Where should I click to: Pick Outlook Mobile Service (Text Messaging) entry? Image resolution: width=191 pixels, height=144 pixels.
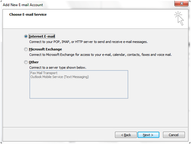pyautogui.click(x=59, y=77)
